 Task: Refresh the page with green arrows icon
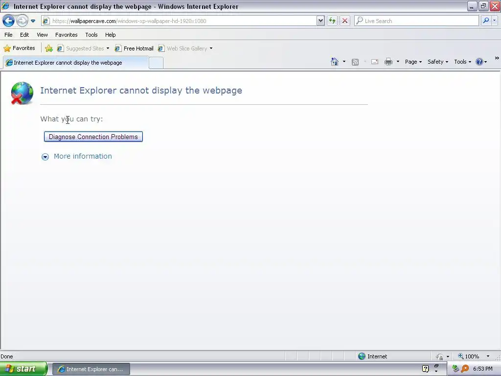point(332,21)
